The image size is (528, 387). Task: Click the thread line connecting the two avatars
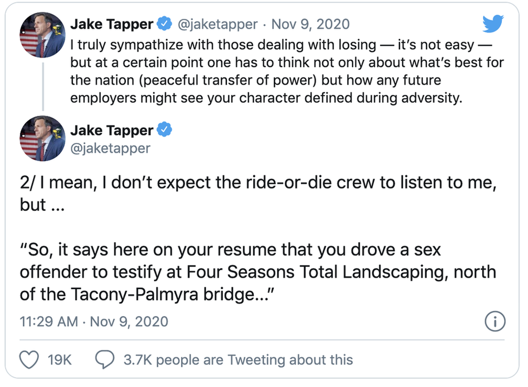(x=42, y=86)
